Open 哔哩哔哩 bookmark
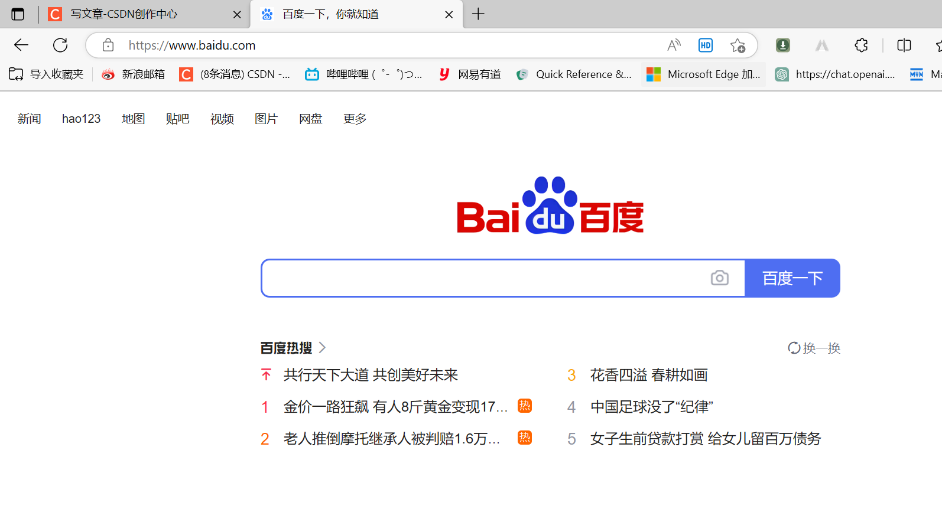Image resolution: width=942 pixels, height=509 pixels. pos(363,74)
